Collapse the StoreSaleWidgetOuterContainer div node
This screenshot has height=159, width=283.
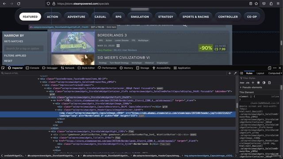(45, 88)
